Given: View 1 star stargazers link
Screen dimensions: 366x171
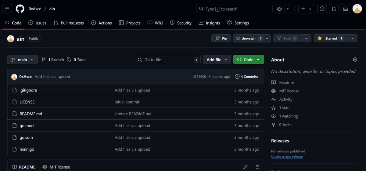Looking at the screenshot, I should click(x=280, y=108).
